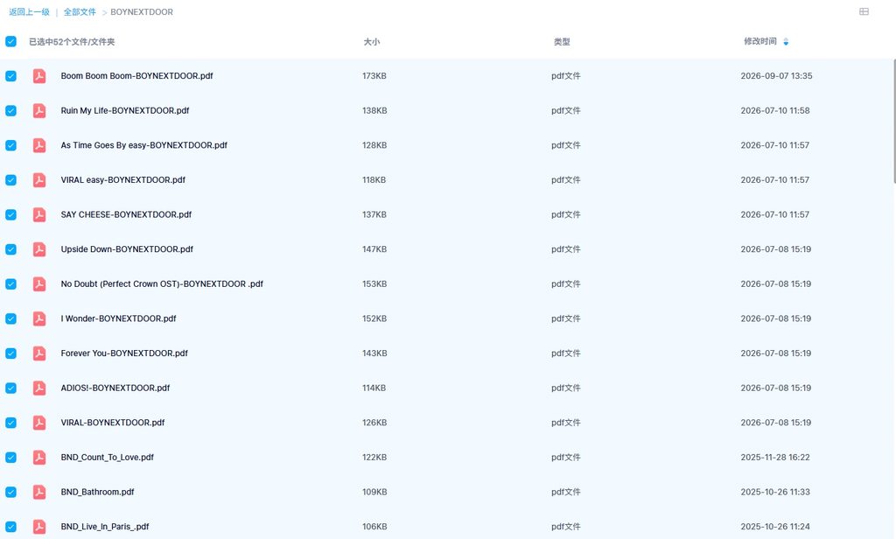
Task: Click the PDF icon for VIRAL-BOYNEXTDOOR.pdf
Action: pos(39,423)
